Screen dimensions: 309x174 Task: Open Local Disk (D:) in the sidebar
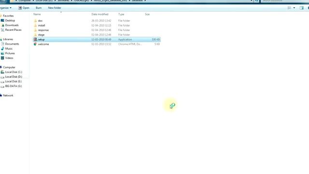pyautogui.click(x=14, y=77)
